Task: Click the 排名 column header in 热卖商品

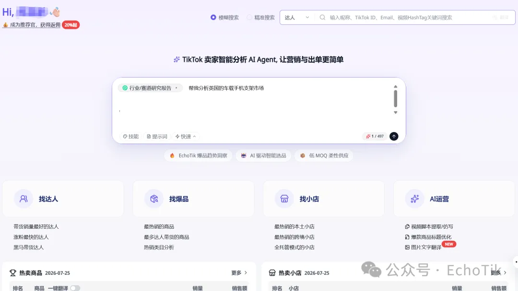Action: (18, 288)
